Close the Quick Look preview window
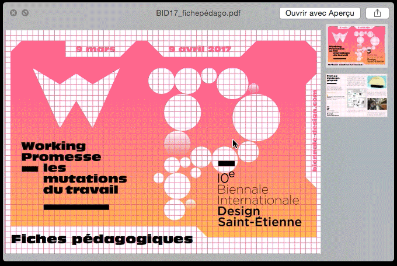Viewport: 397px width, 266px height. tap(13, 13)
